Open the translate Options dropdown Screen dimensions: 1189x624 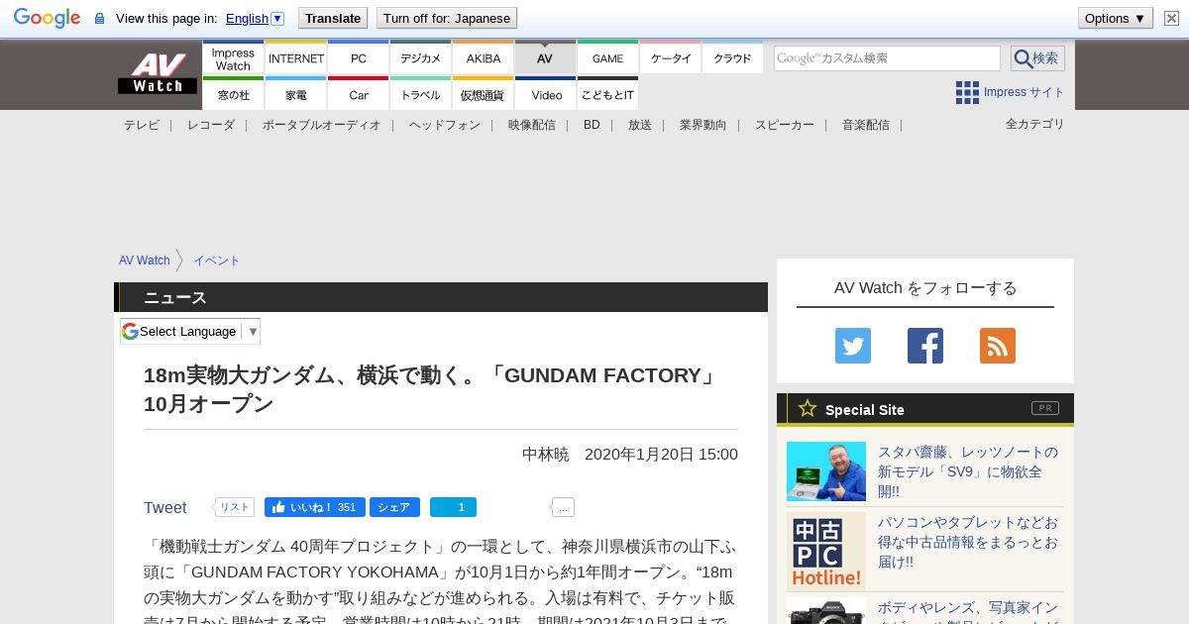(1116, 18)
